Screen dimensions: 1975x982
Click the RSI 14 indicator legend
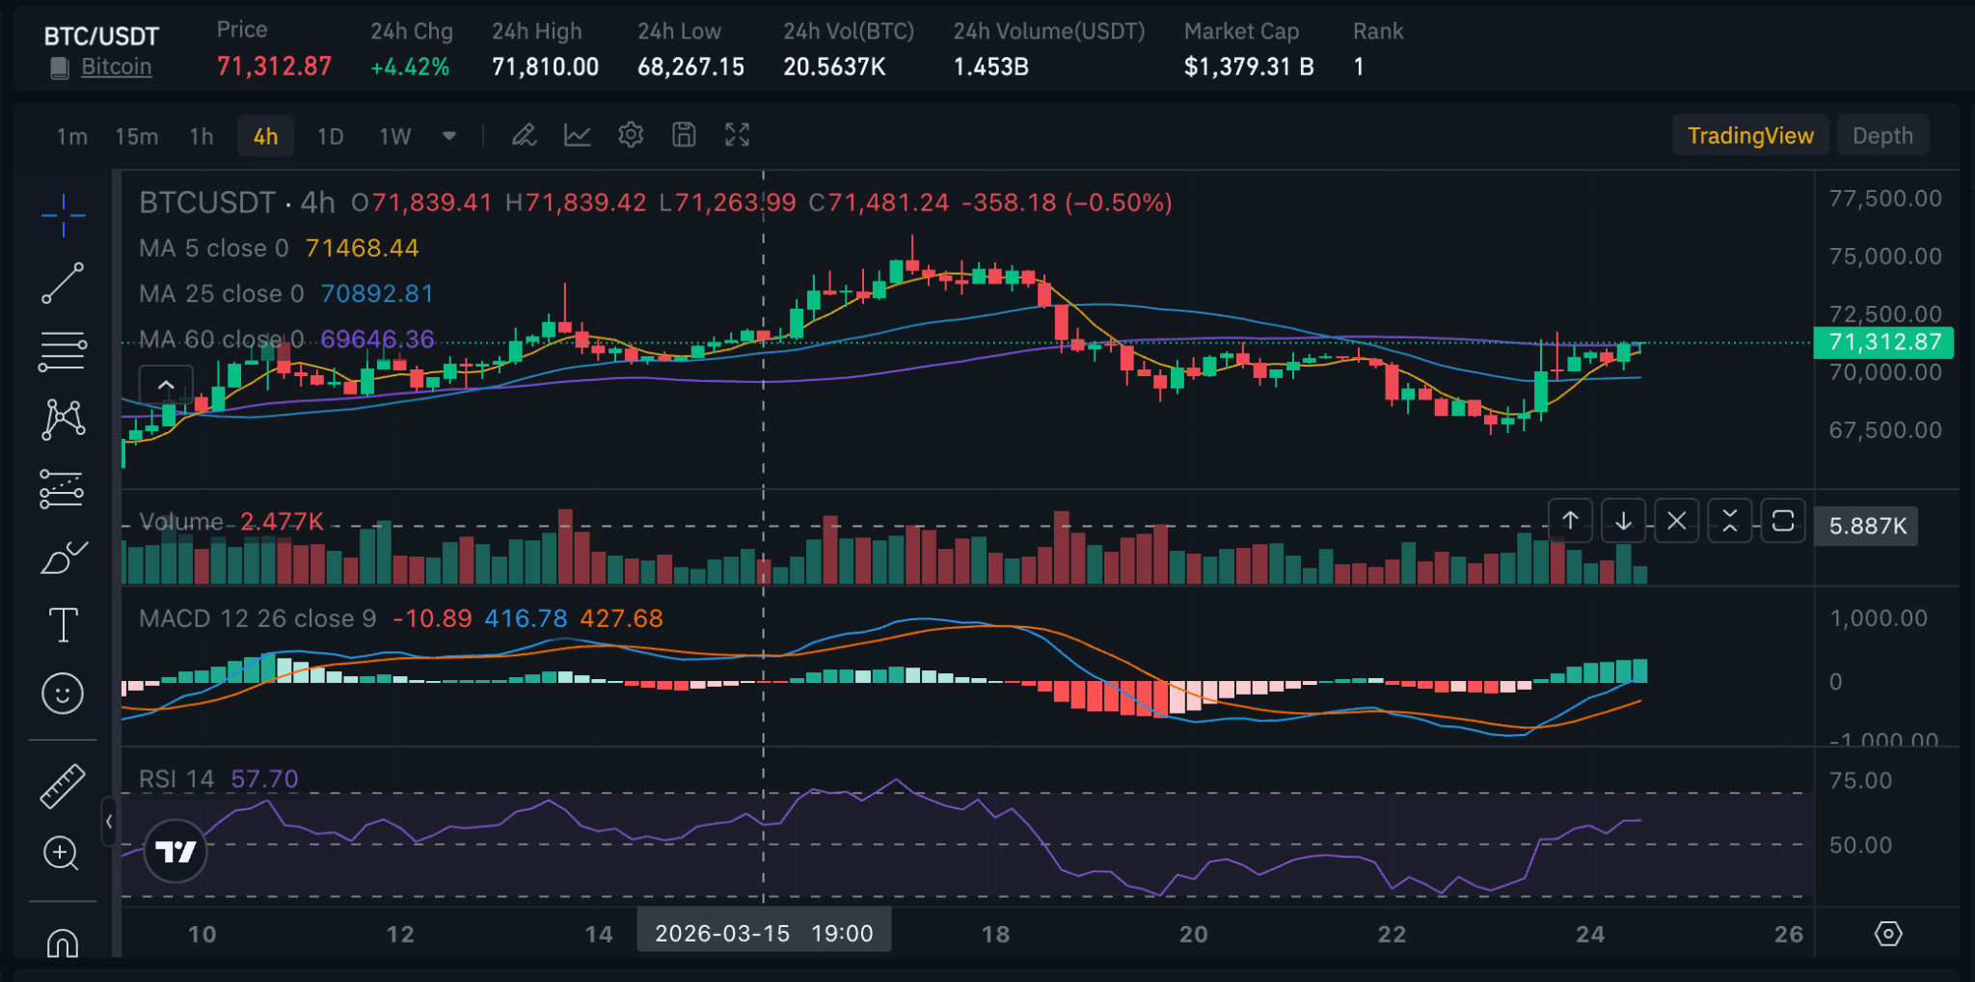click(x=219, y=778)
